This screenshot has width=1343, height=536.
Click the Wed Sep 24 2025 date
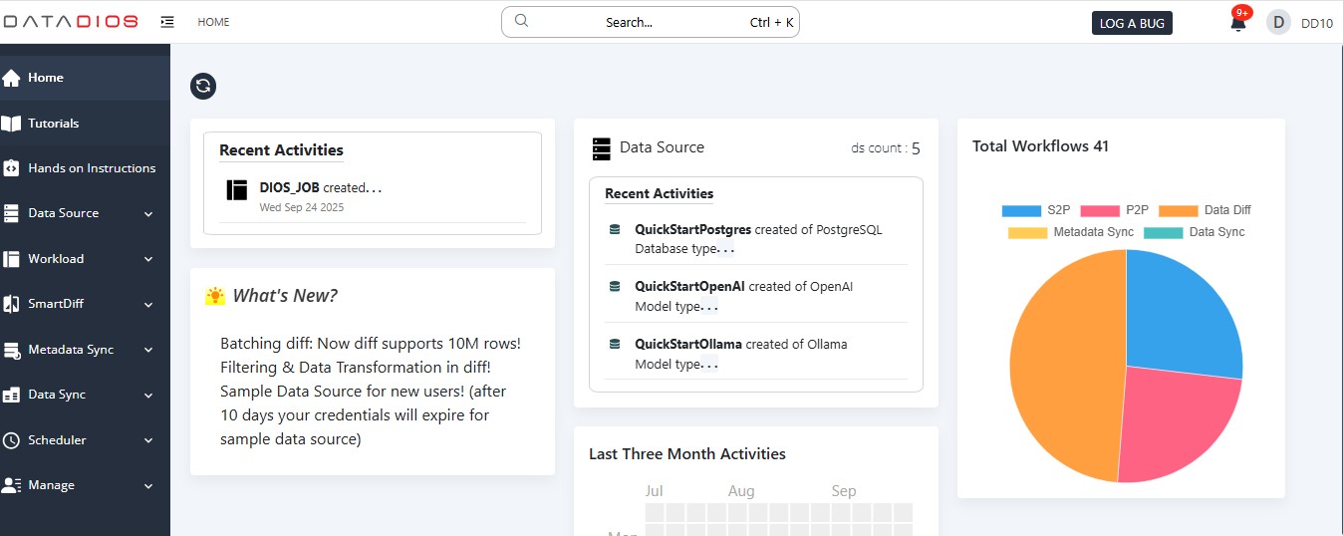(x=302, y=208)
